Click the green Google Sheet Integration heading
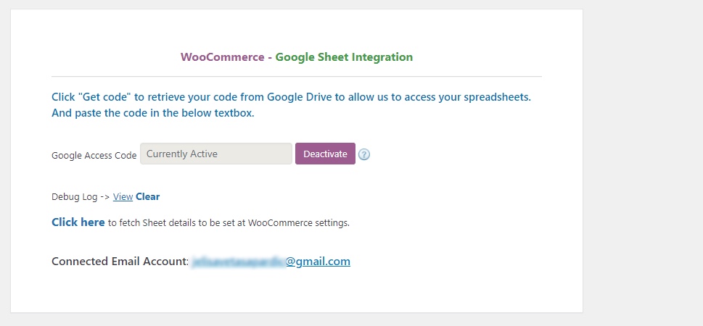The width and height of the screenshot is (703, 326). pyautogui.click(x=344, y=57)
